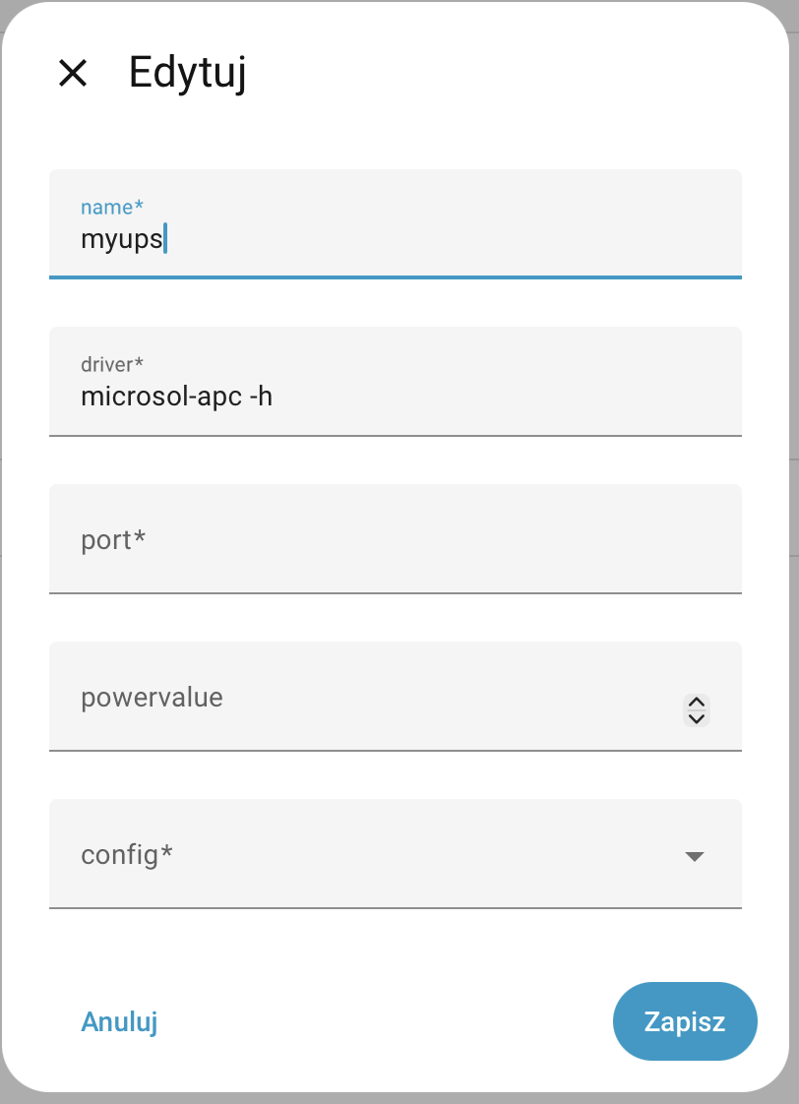Focus the empty port field
The image size is (799, 1104).
tap(394, 539)
